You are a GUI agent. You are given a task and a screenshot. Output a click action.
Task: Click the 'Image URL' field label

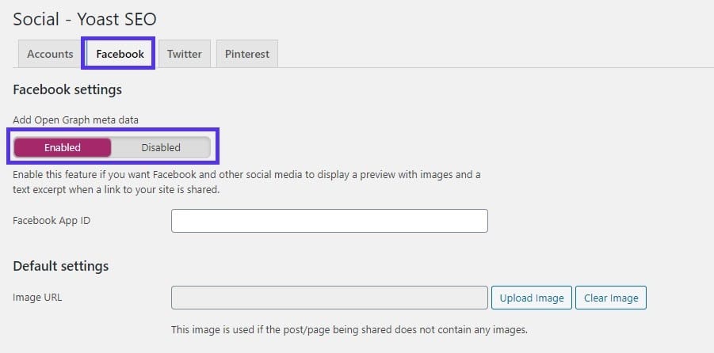click(x=37, y=298)
